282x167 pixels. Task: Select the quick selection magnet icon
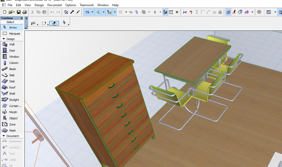coord(54,23)
